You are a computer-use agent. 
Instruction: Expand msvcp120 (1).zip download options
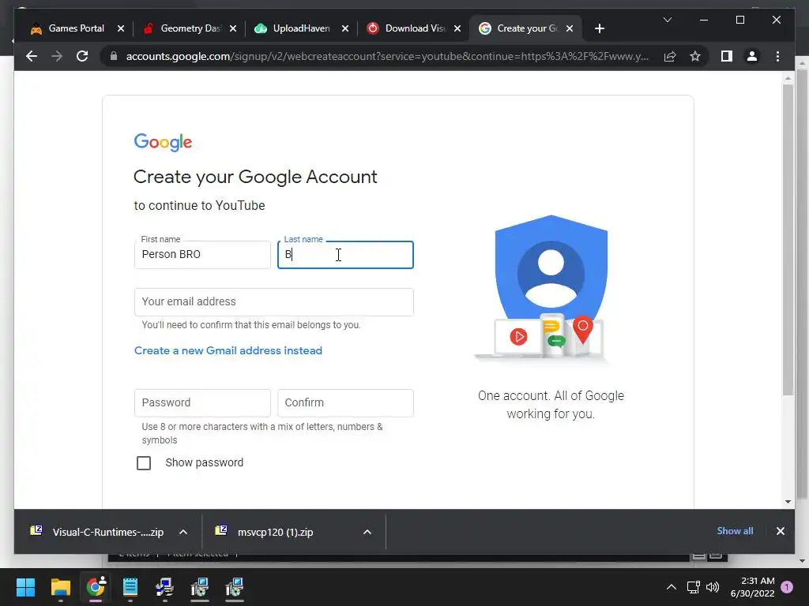coord(367,532)
